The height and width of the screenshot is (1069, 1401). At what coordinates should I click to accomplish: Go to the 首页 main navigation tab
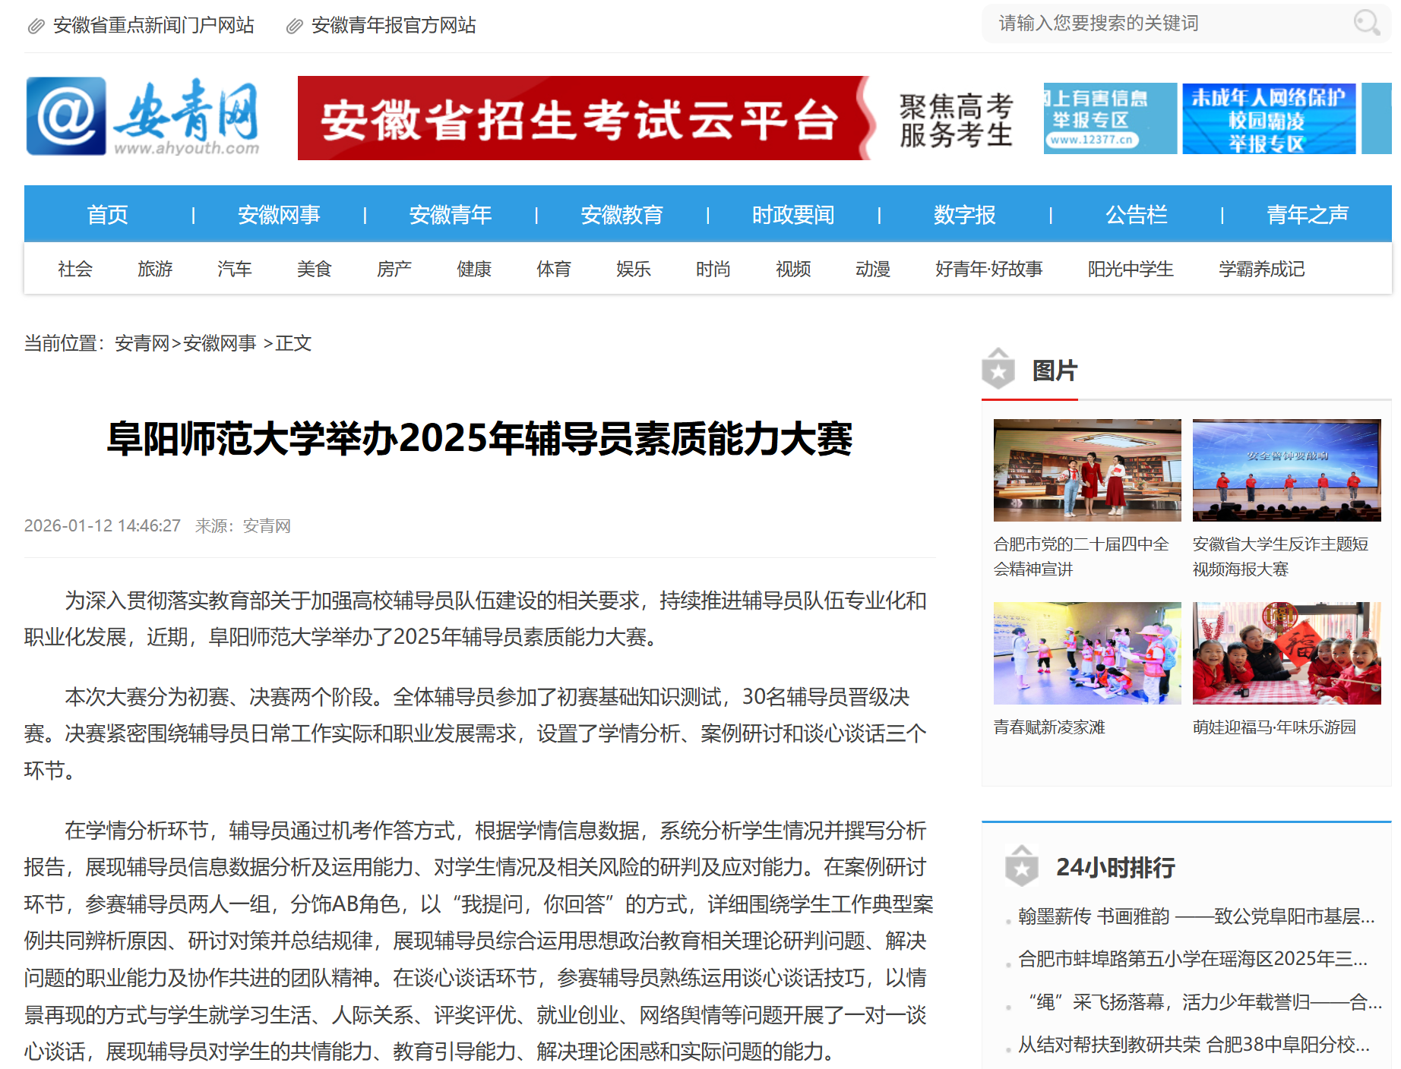pyautogui.click(x=107, y=215)
